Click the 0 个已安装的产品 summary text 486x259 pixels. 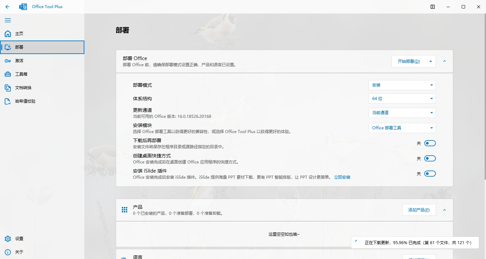point(178,213)
